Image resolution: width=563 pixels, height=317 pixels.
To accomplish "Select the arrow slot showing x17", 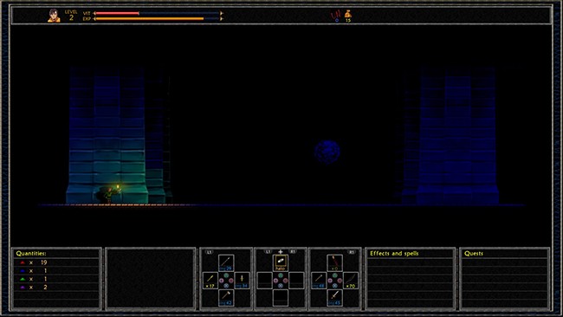I will pos(210,280).
